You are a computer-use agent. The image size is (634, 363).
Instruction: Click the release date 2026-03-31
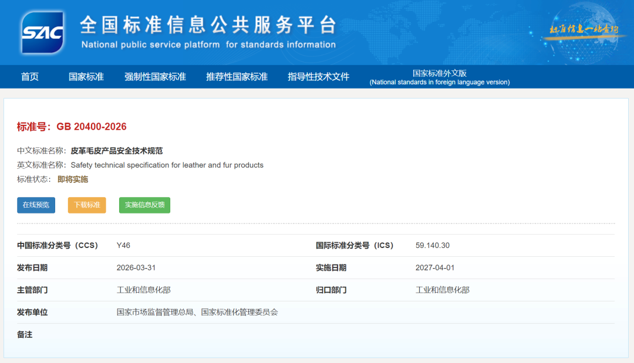(136, 268)
